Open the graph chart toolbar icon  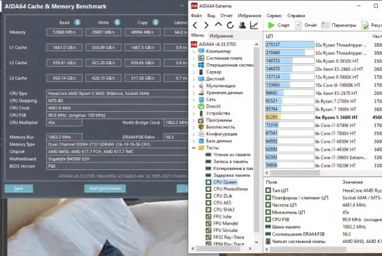click(254, 25)
